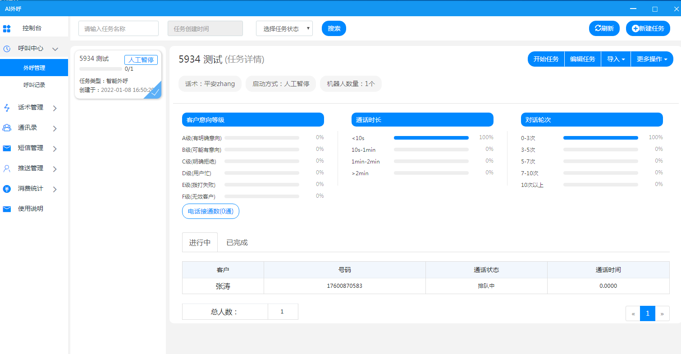Click the 号码 column header
The width and height of the screenshot is (681, 354).
(344, 270)
